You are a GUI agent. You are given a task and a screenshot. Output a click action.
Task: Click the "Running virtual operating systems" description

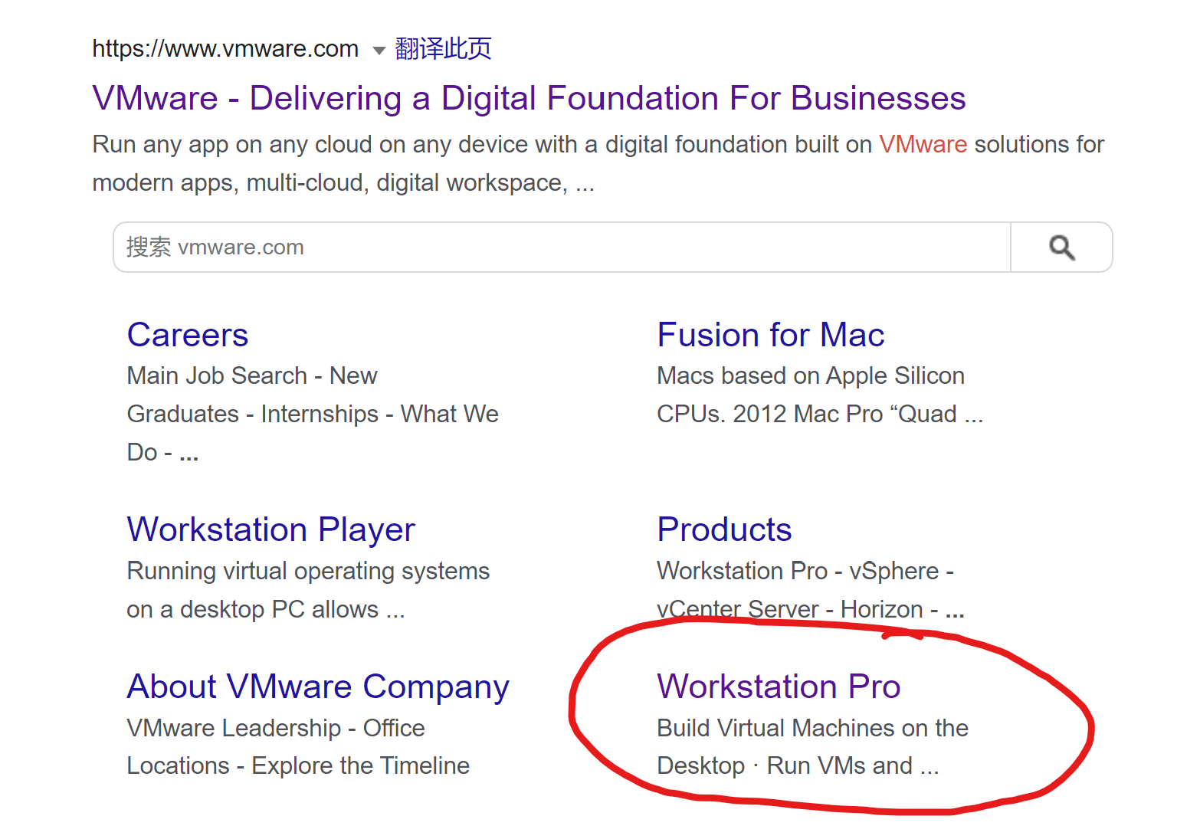pos(308,571)
